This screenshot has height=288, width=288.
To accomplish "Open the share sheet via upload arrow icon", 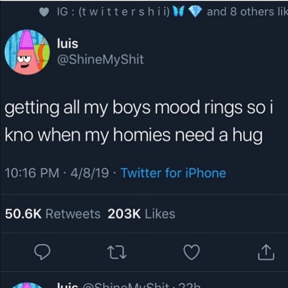I will pyautogui.click(x=266, y=252).
